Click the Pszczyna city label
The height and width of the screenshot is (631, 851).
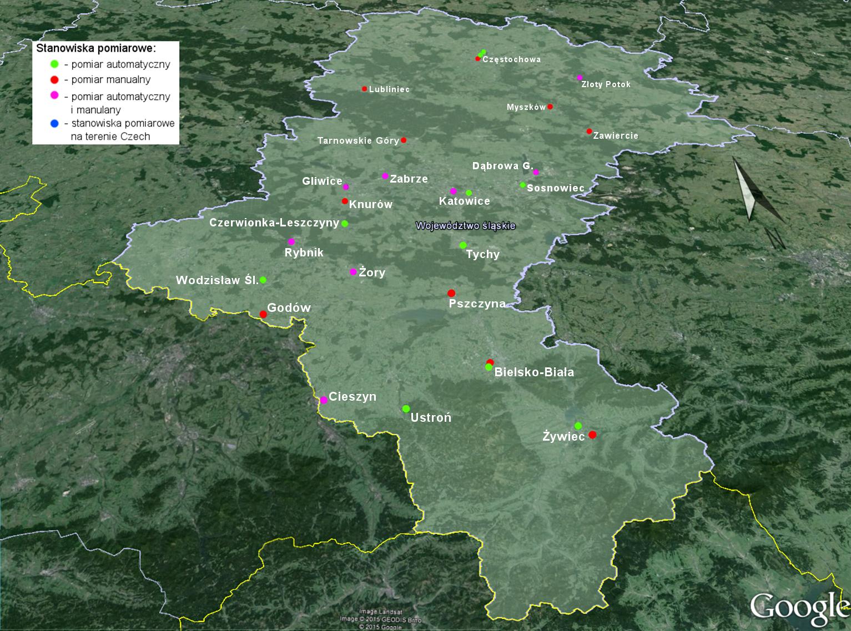click(477, 304)
